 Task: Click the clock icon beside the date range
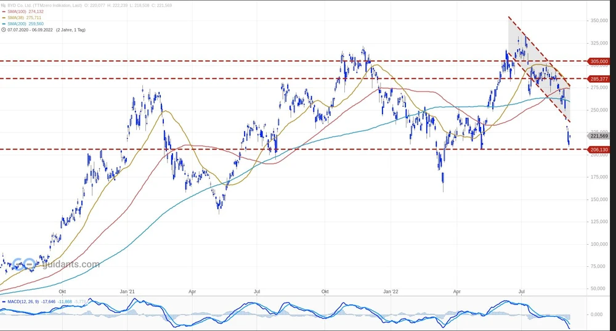(x=4, y=30)
